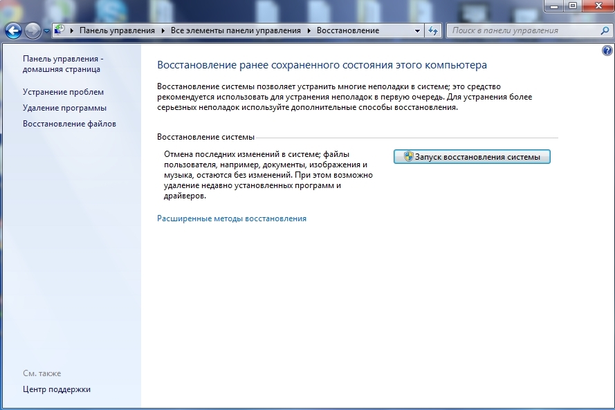This screenshot has height=410, width=615.
Task: Open Панель управления breadcrumb
Action: point(117,30)
